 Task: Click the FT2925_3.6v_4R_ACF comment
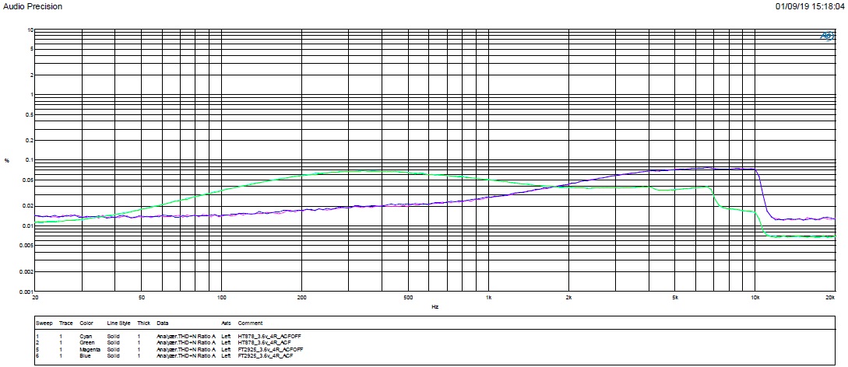click(266, 355)
